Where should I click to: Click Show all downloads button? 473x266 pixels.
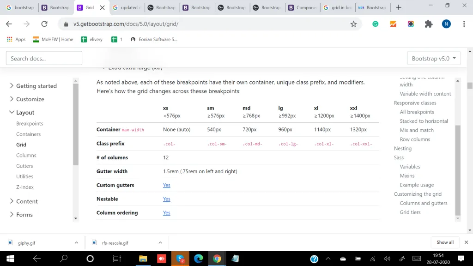445,242
